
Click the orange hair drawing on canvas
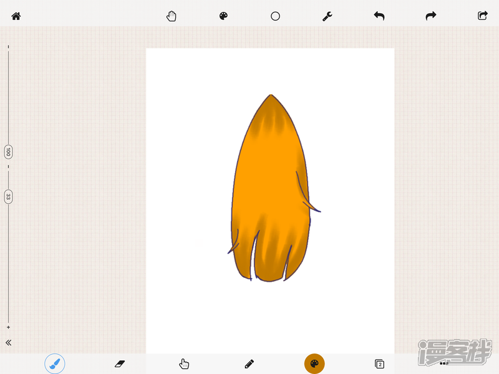pos(269,187)
